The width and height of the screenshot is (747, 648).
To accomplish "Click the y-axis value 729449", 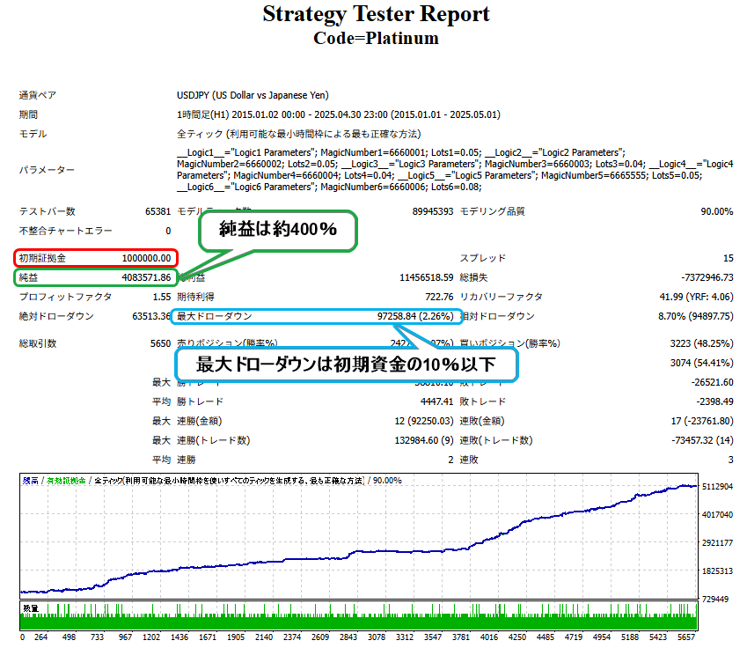I will (x=715, y=599).
